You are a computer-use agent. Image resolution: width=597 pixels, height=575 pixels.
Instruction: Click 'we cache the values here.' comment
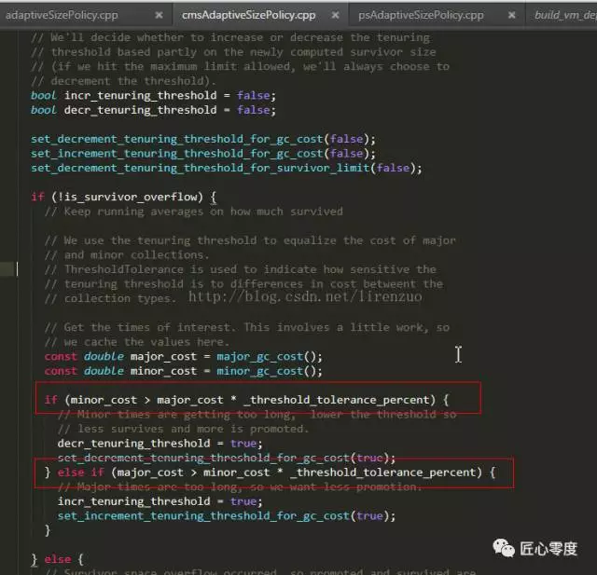pos(137,342)
